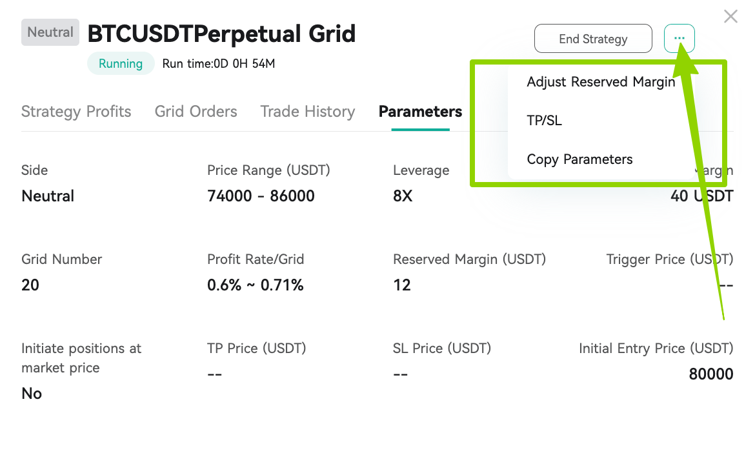
Task: Open the Grid Orders tab
Action: pyautogui.click(x=196, y=112)
